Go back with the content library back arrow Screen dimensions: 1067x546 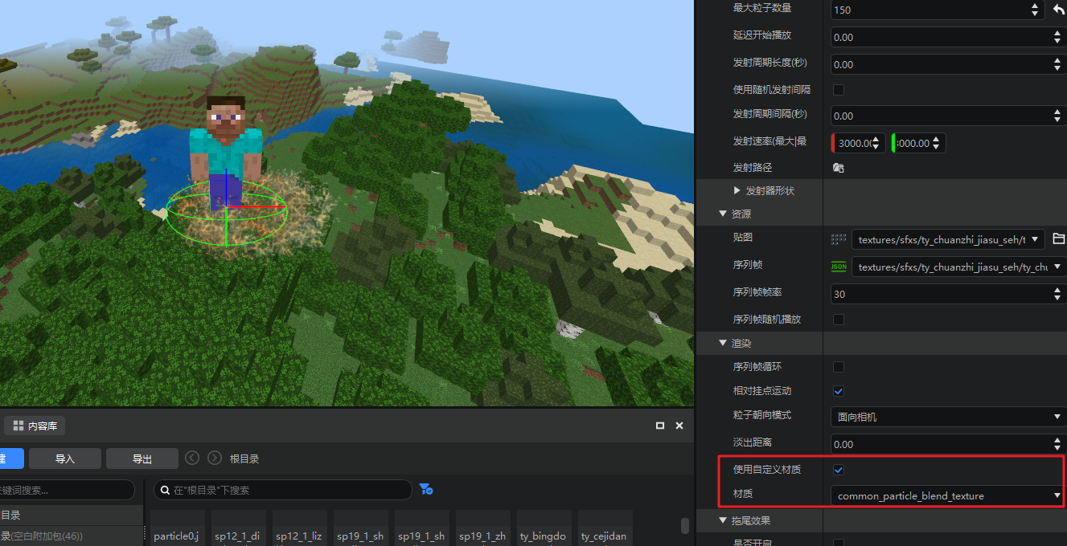click(x=192, y=458)
